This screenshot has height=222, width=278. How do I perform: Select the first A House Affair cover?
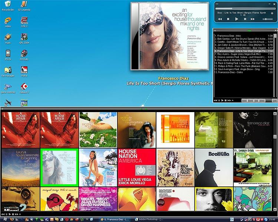click(x=20, y=130)
